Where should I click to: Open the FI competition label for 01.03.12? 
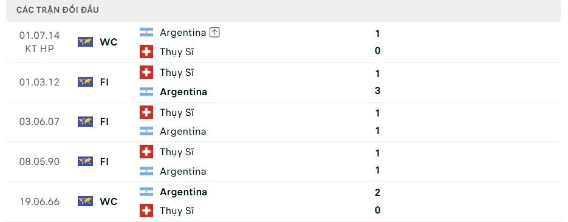click(x=104, y=82)
